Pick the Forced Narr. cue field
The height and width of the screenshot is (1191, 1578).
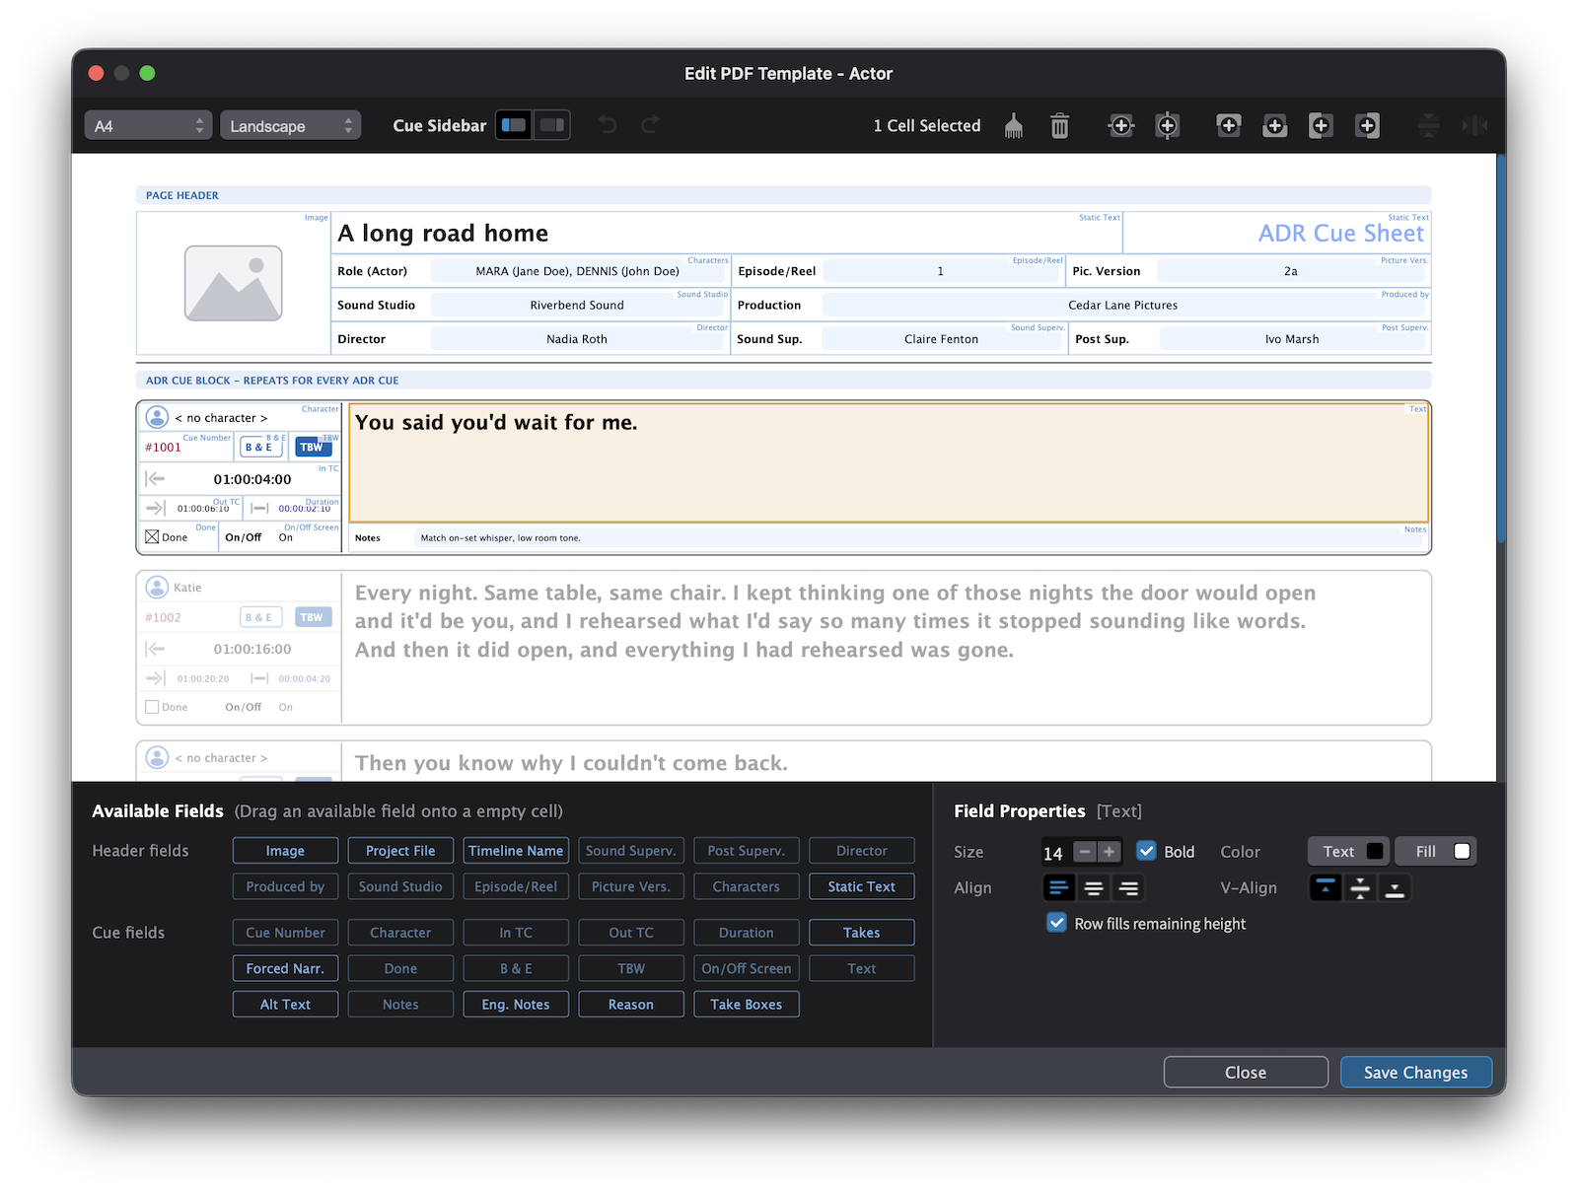click(285, 968)
